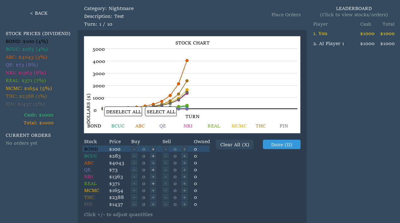Toggle THC series in chart legend

[x=261, y=126]
